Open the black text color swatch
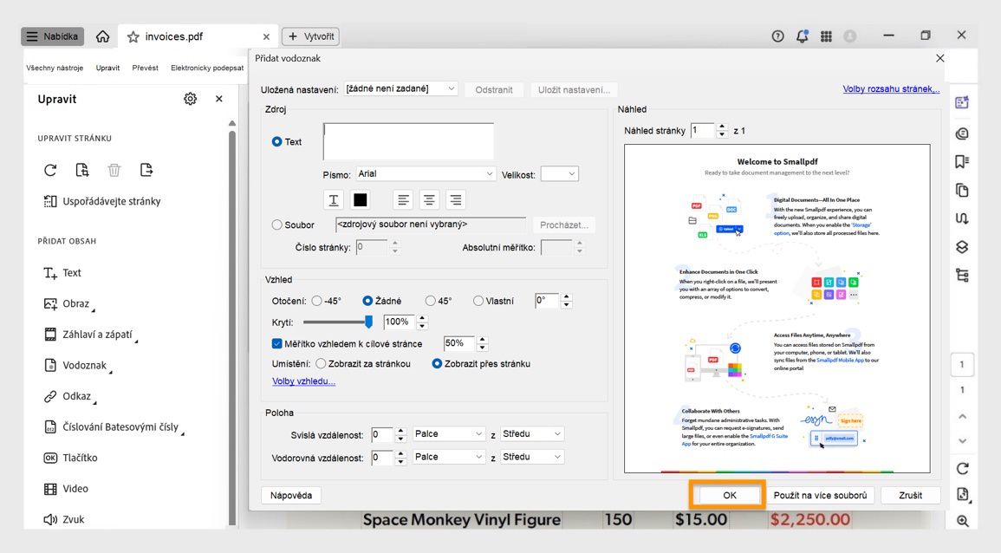 point(360,200)
